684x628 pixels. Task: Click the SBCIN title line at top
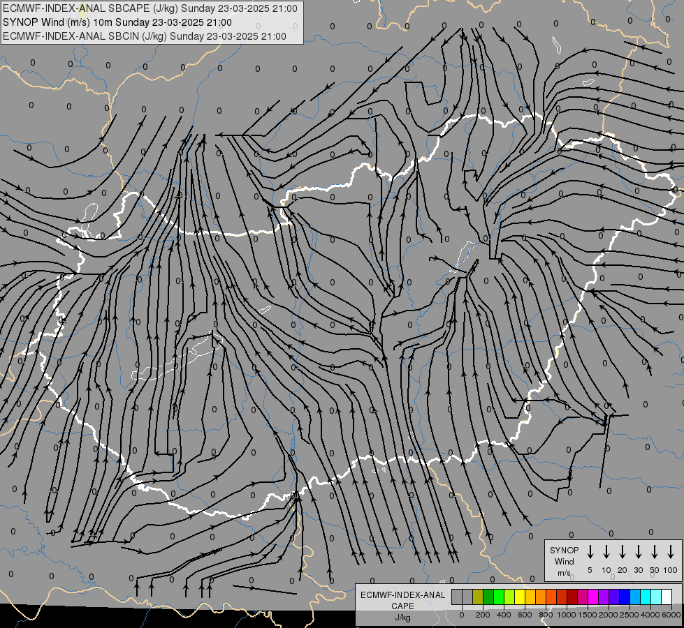tap(145, 36)
